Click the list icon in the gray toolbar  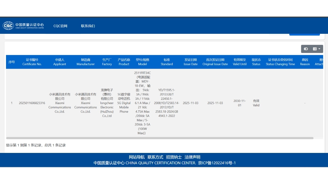point(315,49)
